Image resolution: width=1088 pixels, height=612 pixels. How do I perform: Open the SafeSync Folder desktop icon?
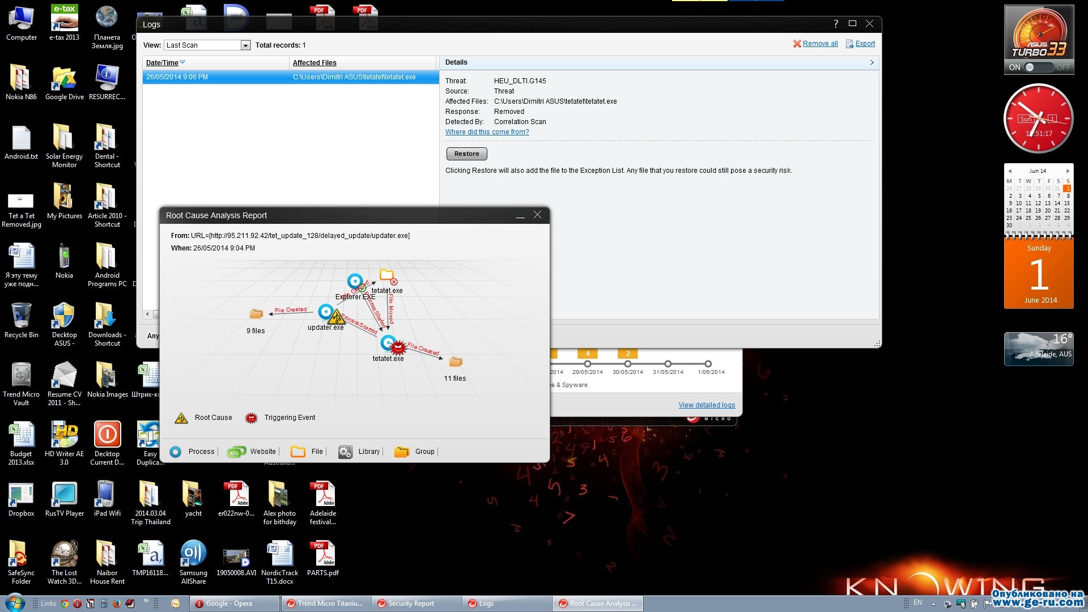point(21,563)
